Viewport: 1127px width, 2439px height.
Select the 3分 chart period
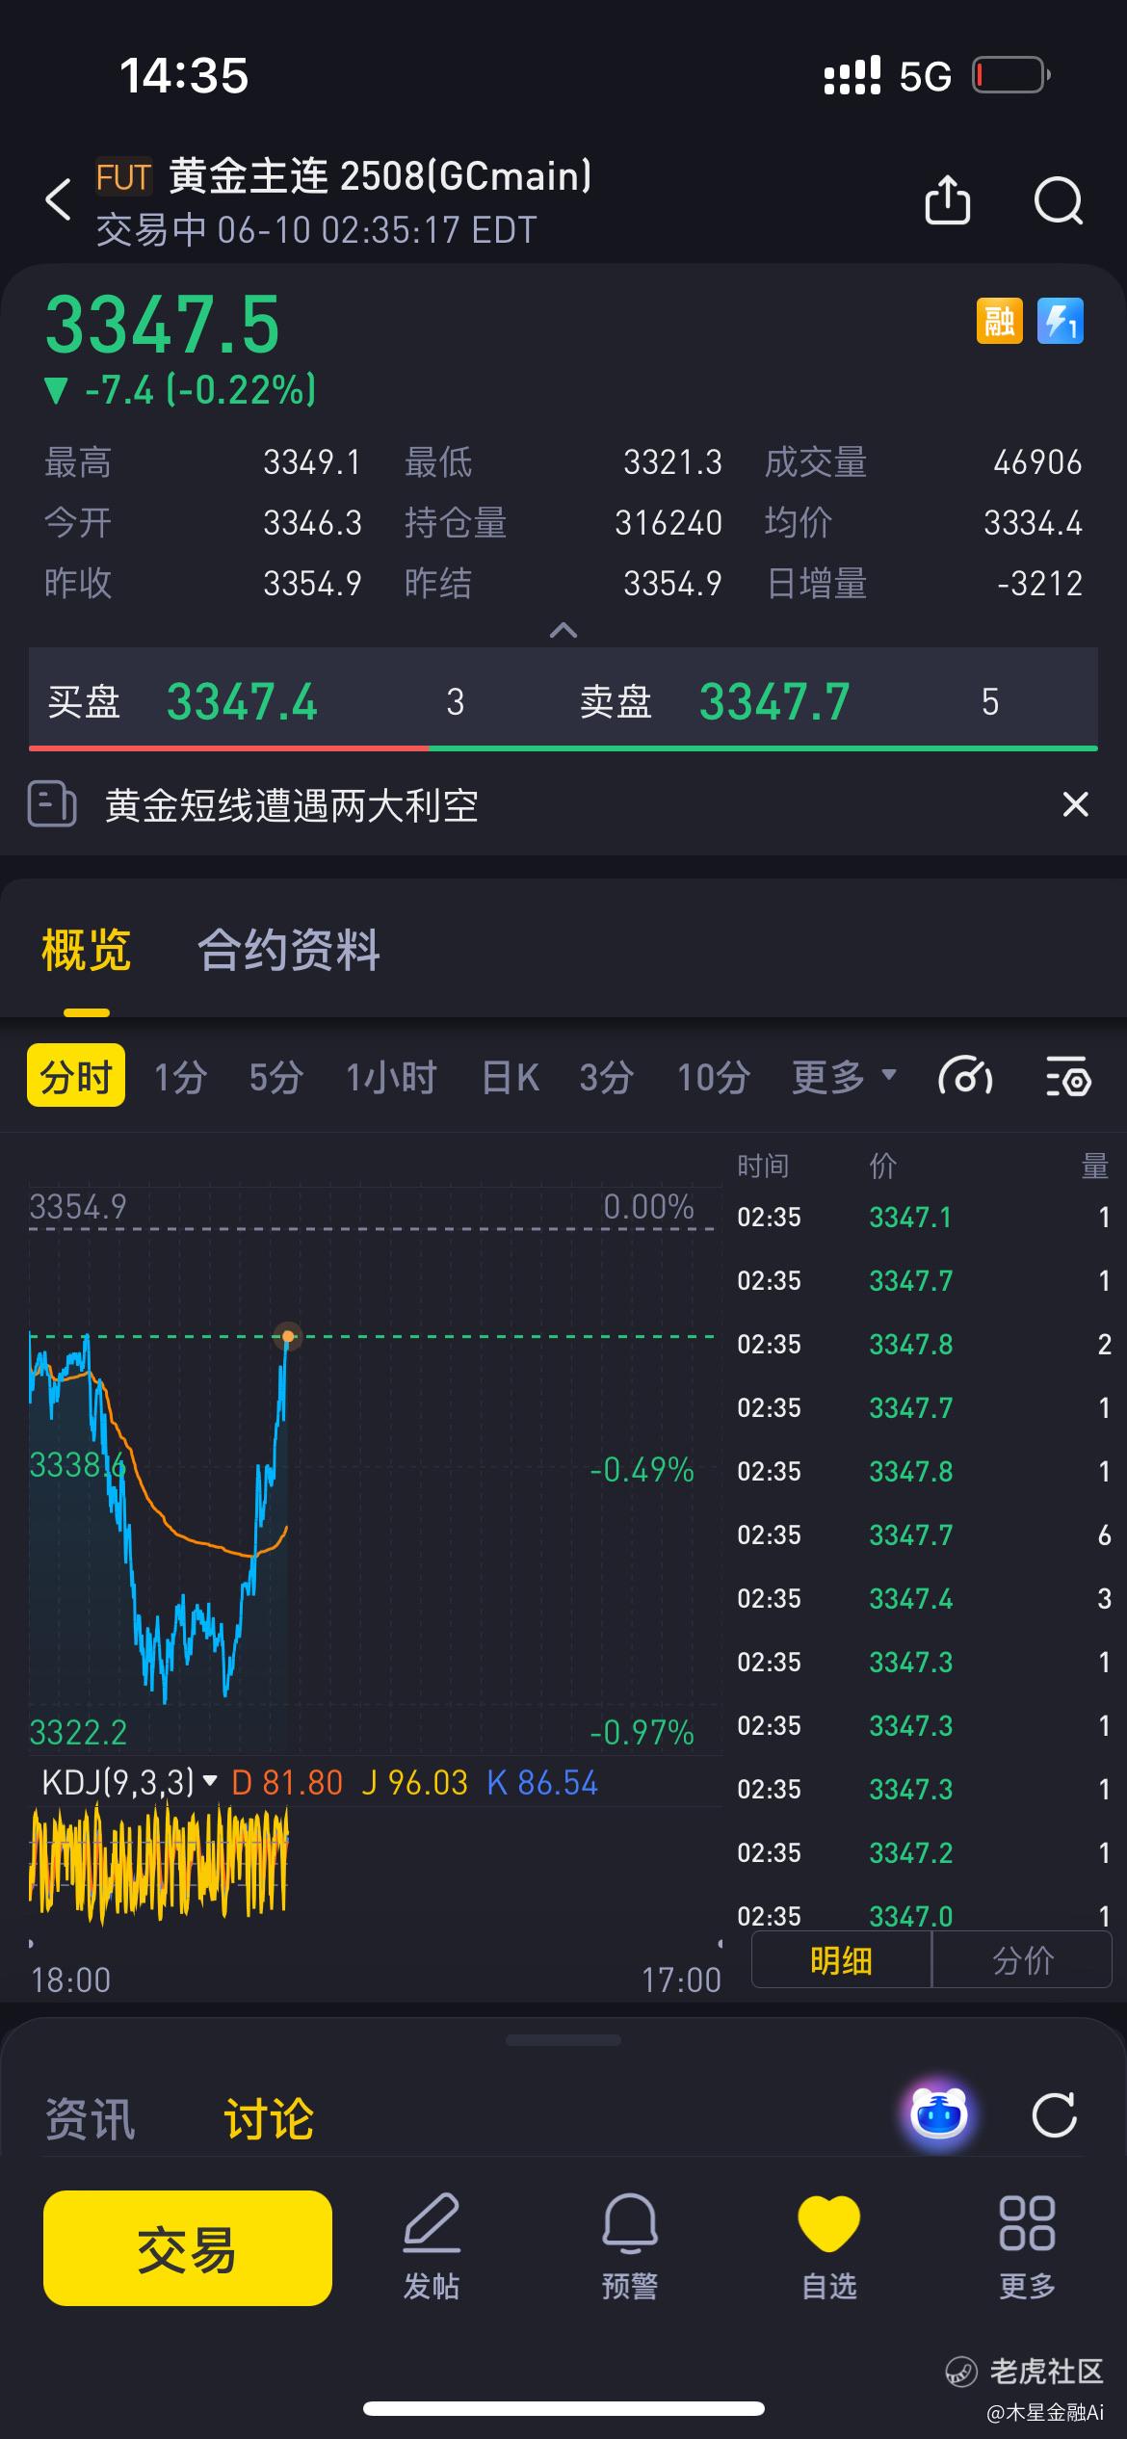tap(607, 1077)
